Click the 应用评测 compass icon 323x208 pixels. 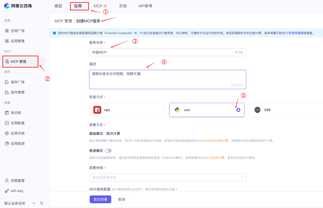[7, 133]
